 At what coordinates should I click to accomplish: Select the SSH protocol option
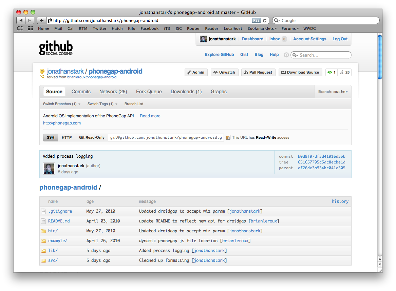50,137
